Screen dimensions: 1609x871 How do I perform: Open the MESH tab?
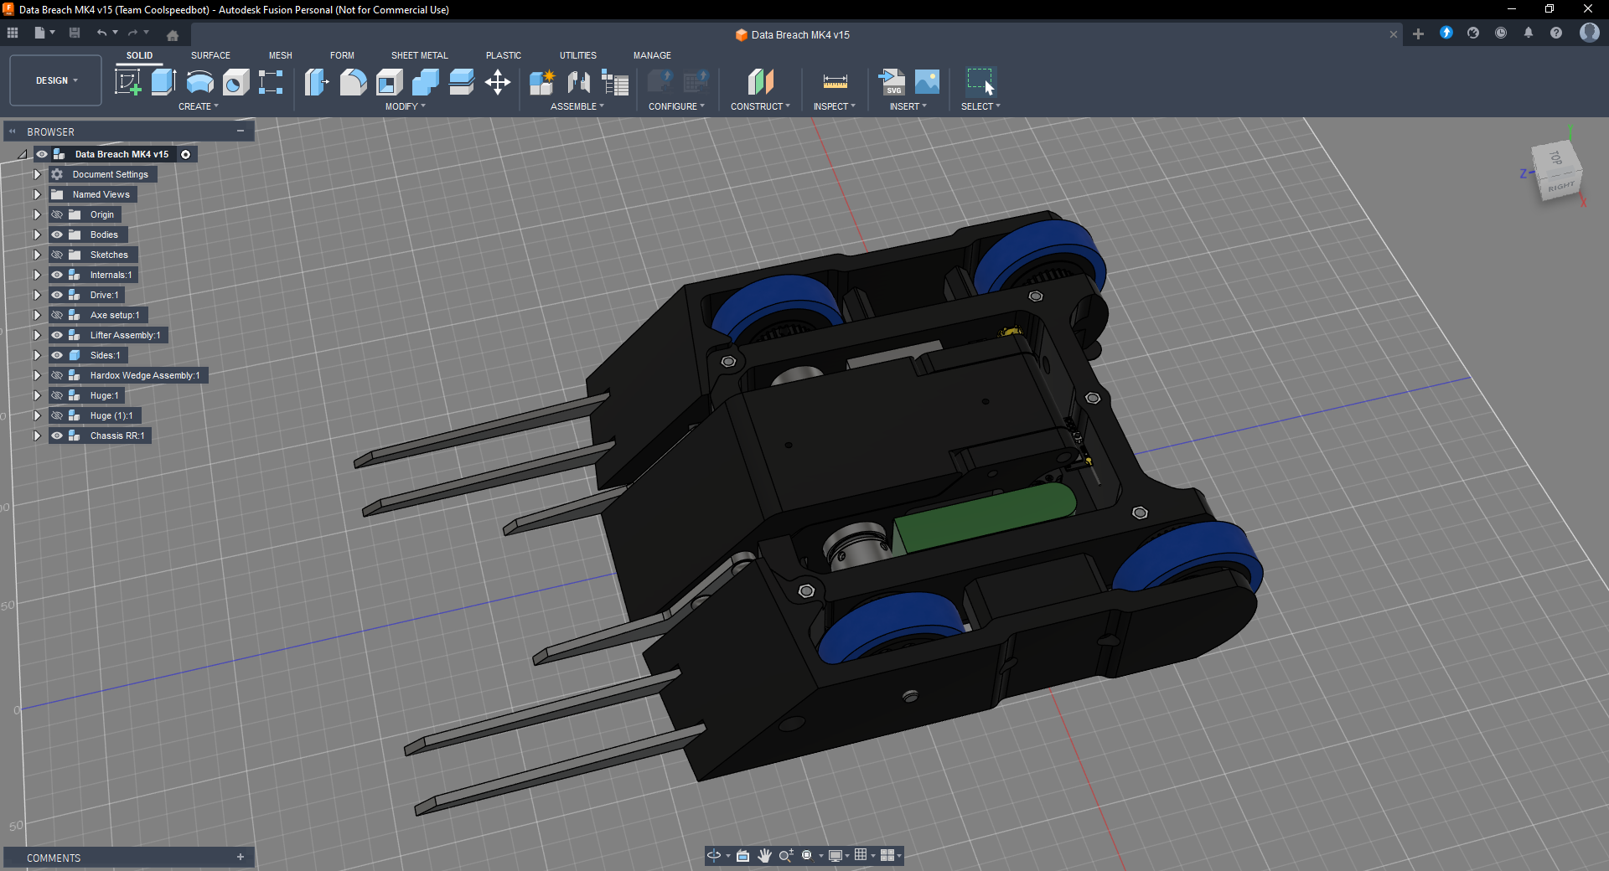pyautogui.click(x=280, y=55)
